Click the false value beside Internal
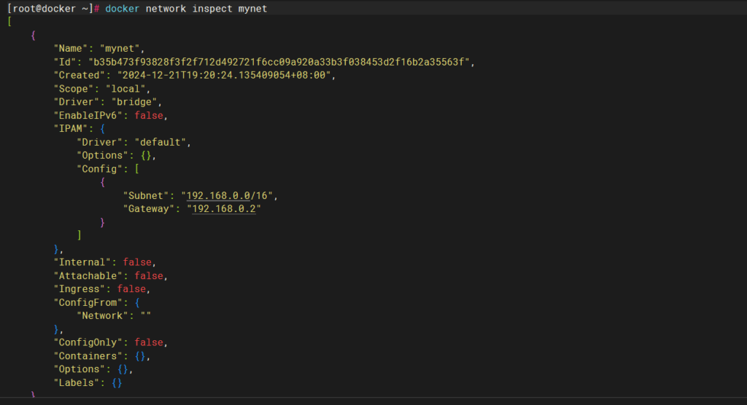747x405 pixels. pos(138,262)
